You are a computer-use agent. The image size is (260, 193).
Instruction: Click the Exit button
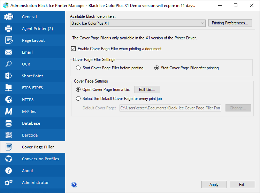pyautogui.click(x=242, y=184)
